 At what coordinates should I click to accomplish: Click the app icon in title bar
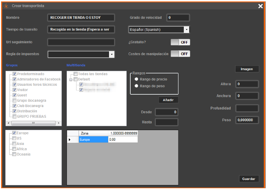pos(6,6)
